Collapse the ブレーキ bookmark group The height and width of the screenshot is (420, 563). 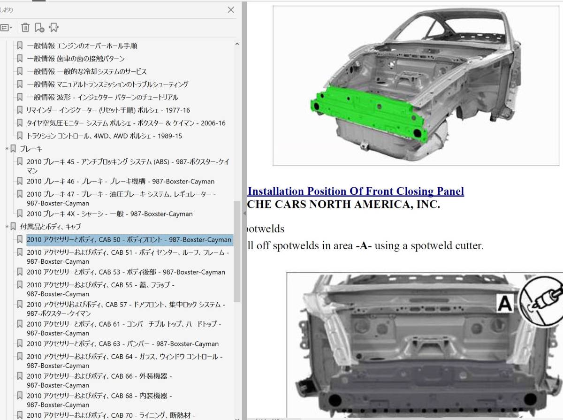[7, 149]
